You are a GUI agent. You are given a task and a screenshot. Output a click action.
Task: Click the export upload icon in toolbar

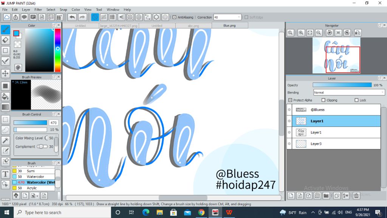(x=15, y=17)
